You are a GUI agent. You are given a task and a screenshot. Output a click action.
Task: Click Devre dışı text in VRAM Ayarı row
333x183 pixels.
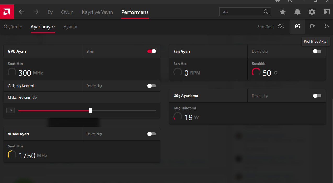[x=94, y=134]
